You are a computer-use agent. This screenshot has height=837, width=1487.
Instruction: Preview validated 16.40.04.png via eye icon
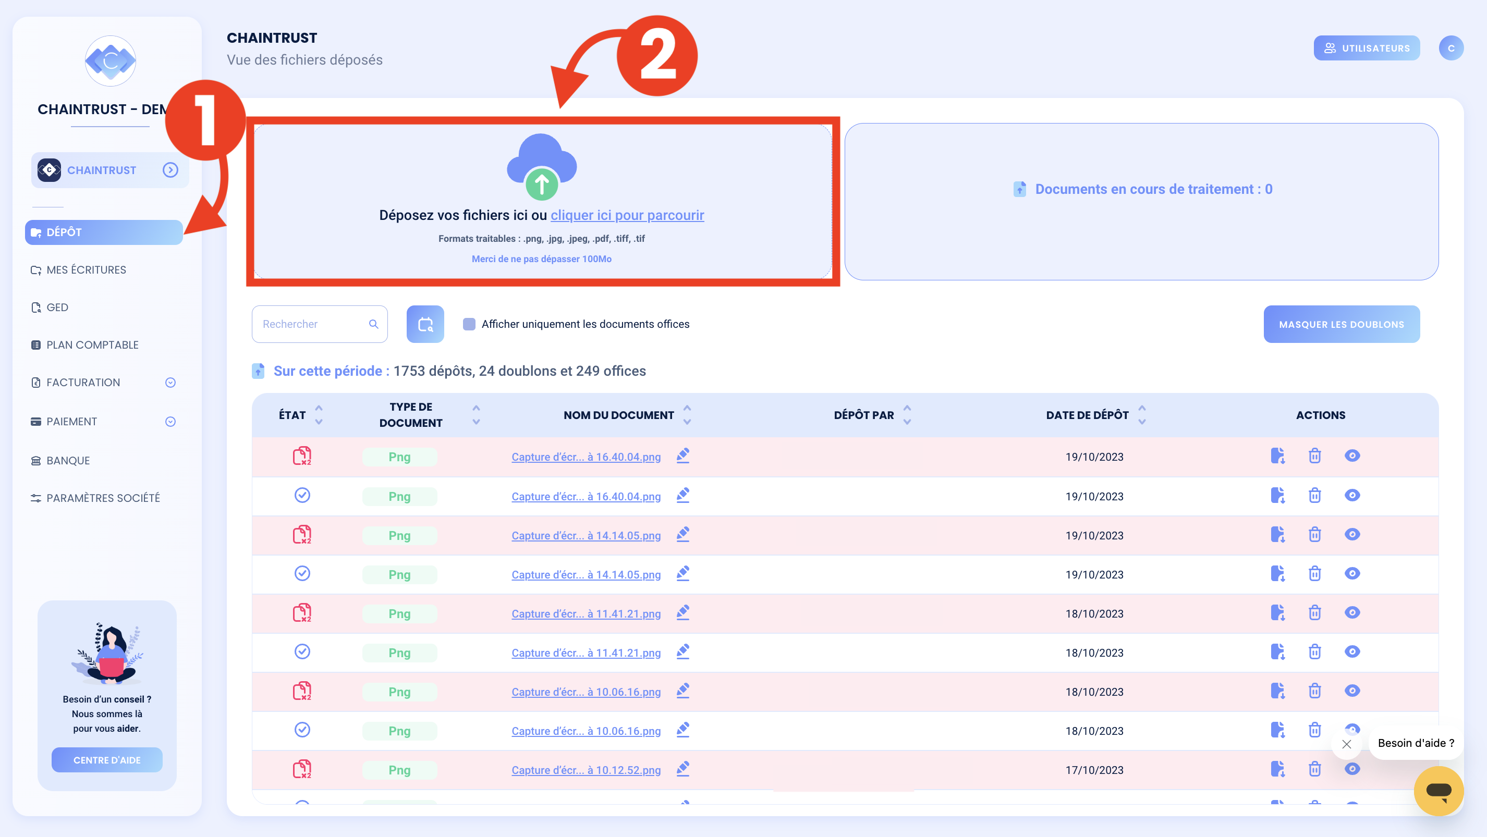1352,496
